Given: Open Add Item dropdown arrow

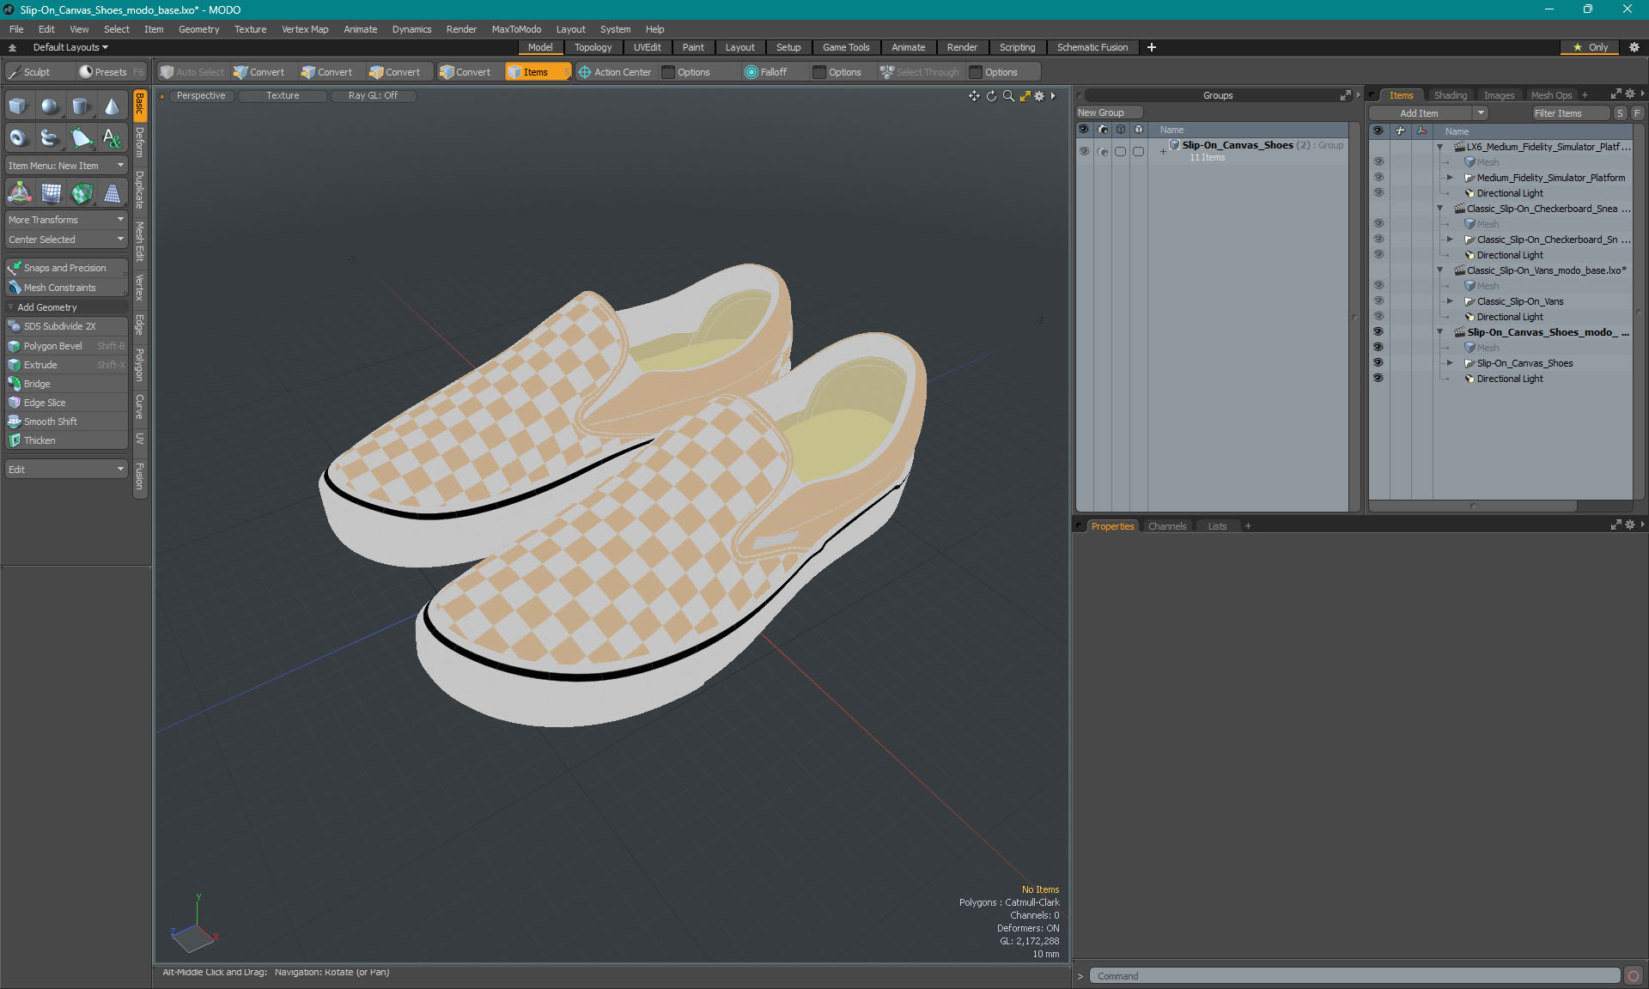Looking at the screenshot, I should 1480,113.
